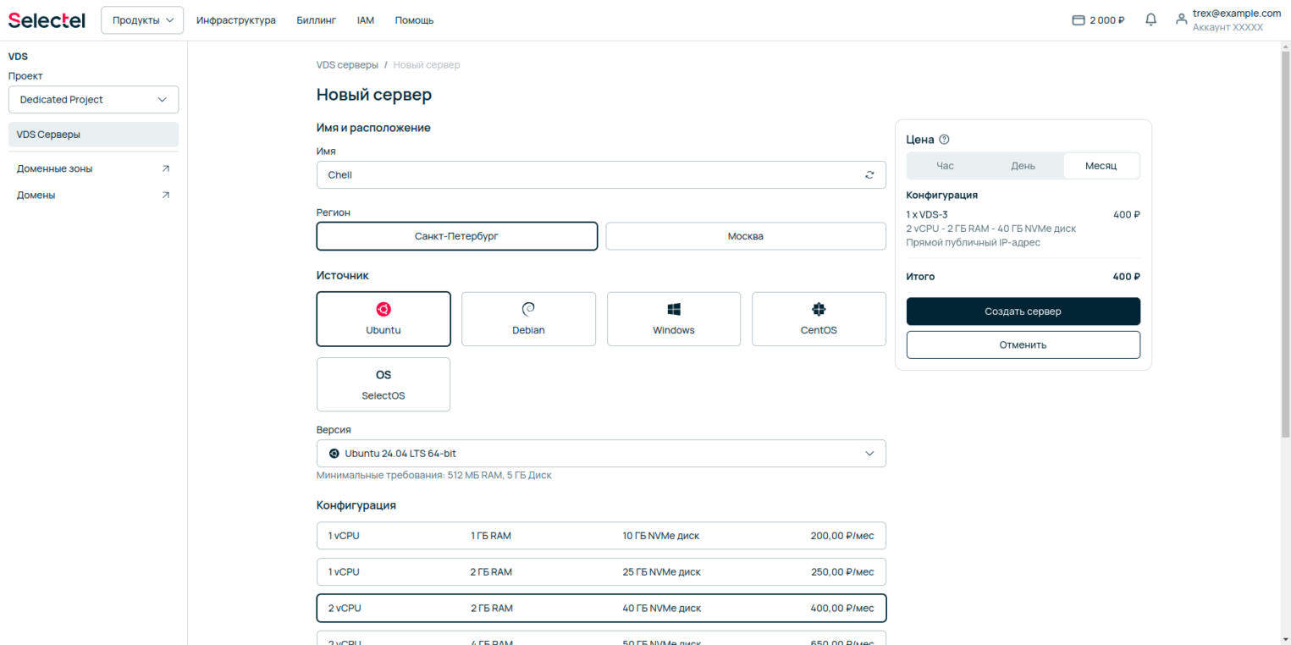Click the Создать сервер button

click(1023, 311)
